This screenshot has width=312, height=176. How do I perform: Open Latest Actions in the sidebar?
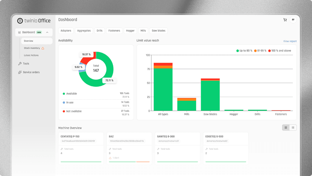pyautogui.click(x=31, y=55)
